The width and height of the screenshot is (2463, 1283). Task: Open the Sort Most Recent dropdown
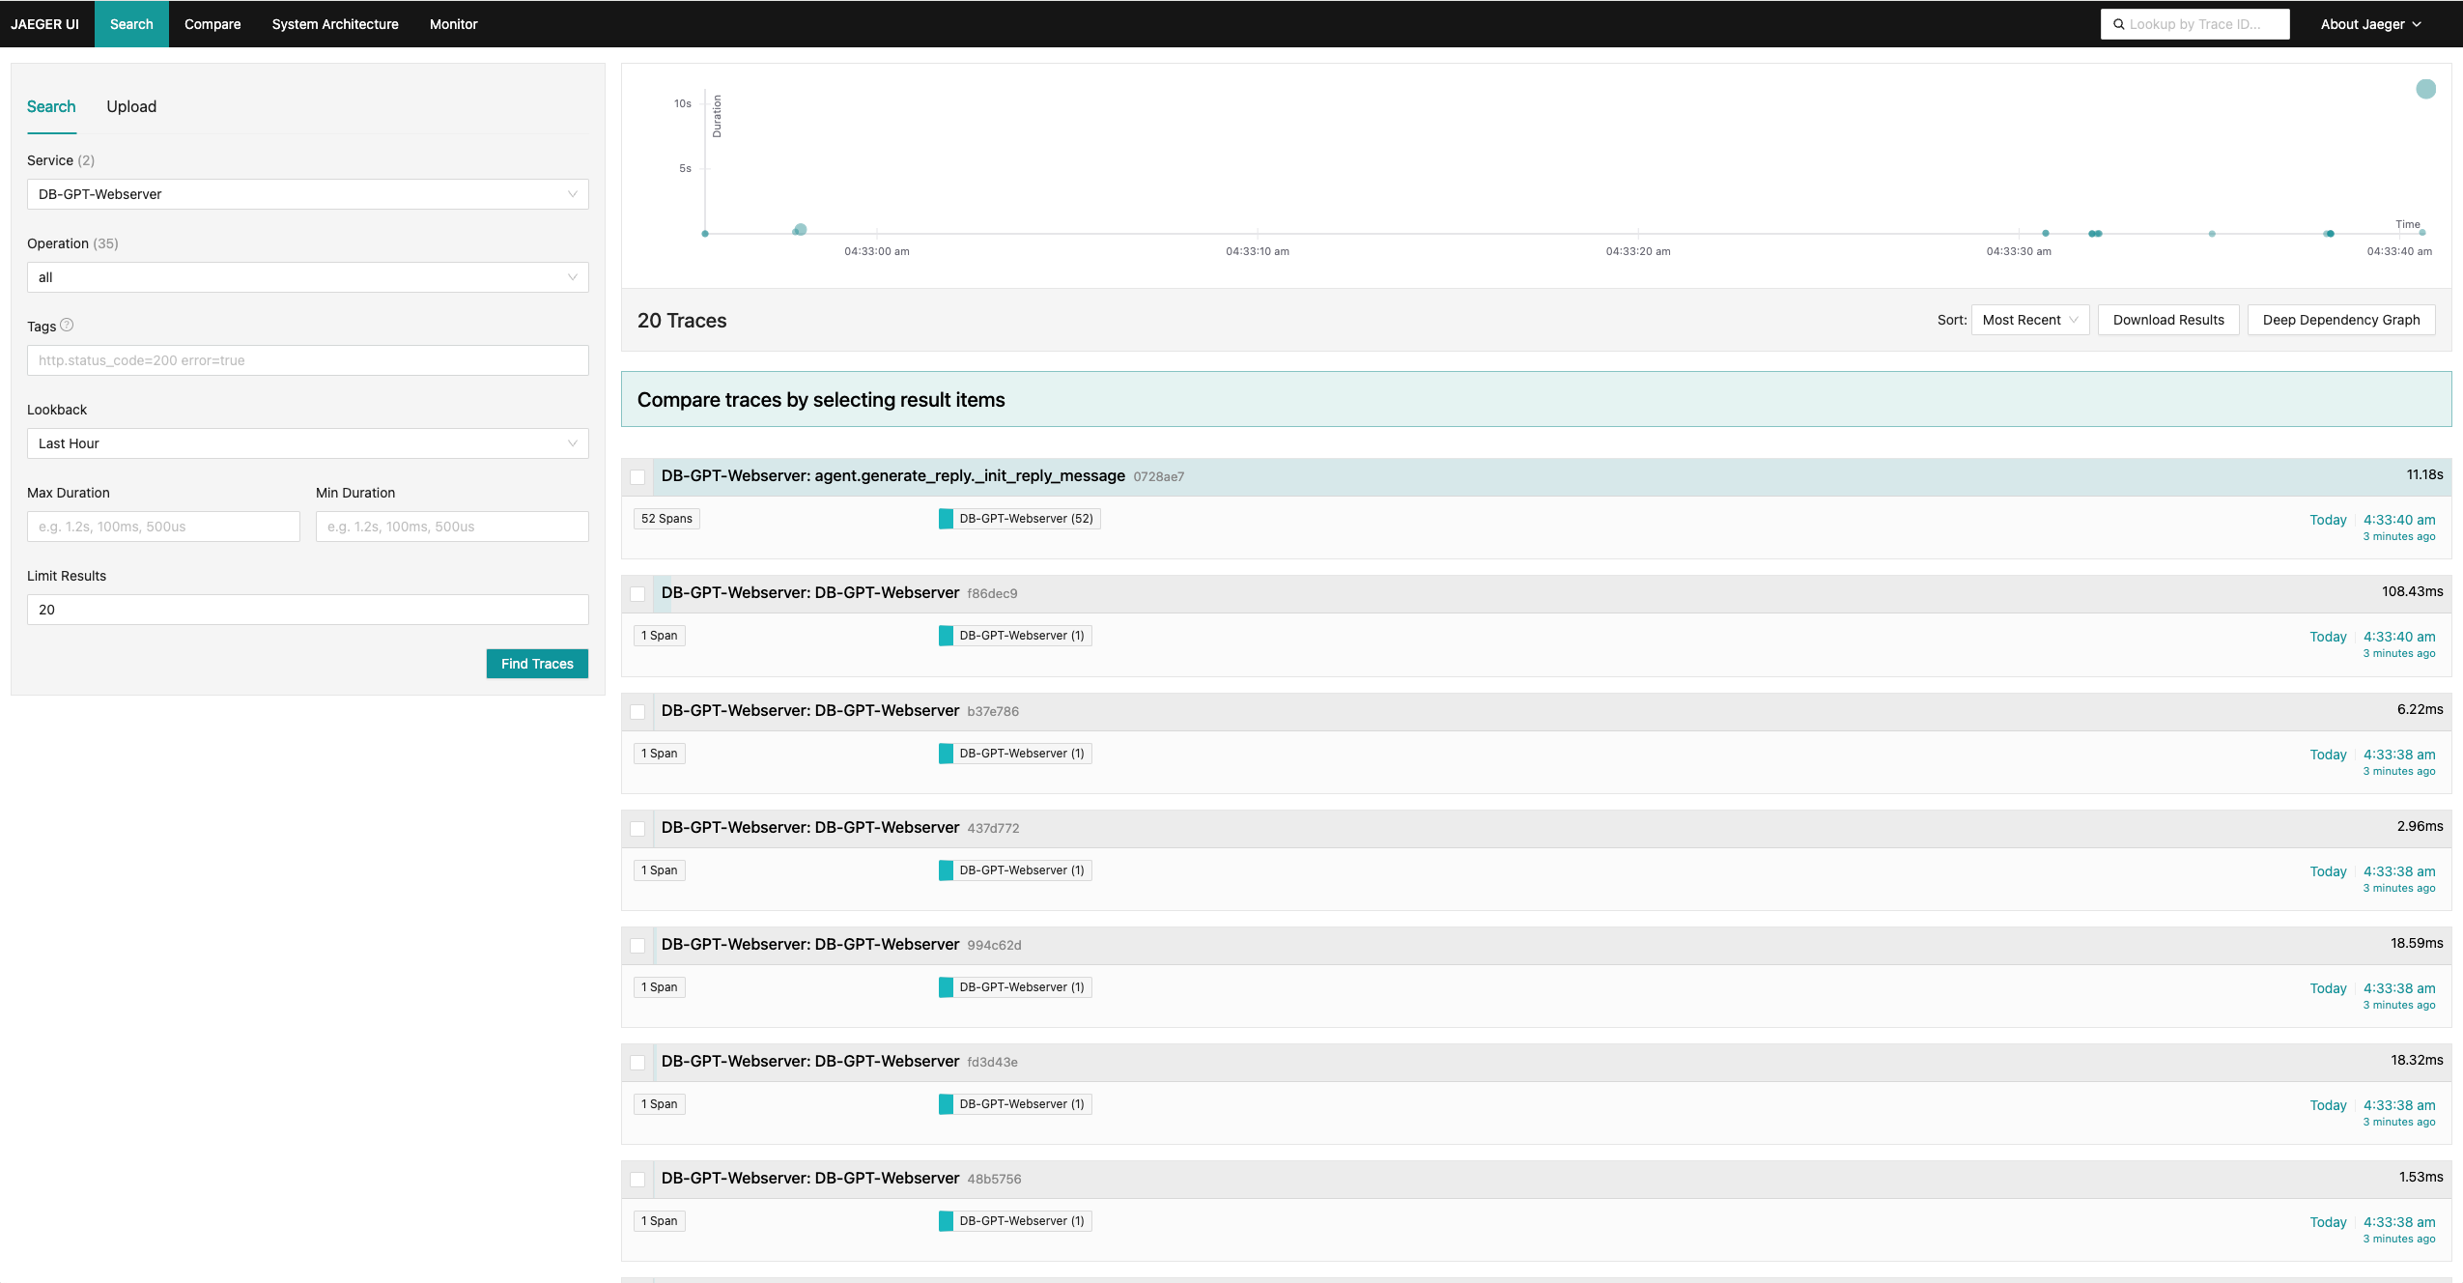pos(2029,320)
